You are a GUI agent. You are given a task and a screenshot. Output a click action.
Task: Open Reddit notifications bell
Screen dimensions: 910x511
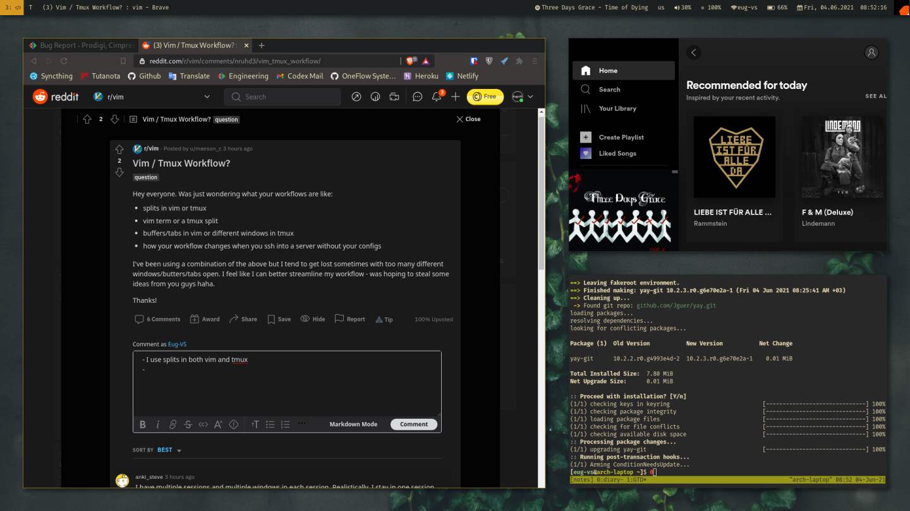(435, 97)
